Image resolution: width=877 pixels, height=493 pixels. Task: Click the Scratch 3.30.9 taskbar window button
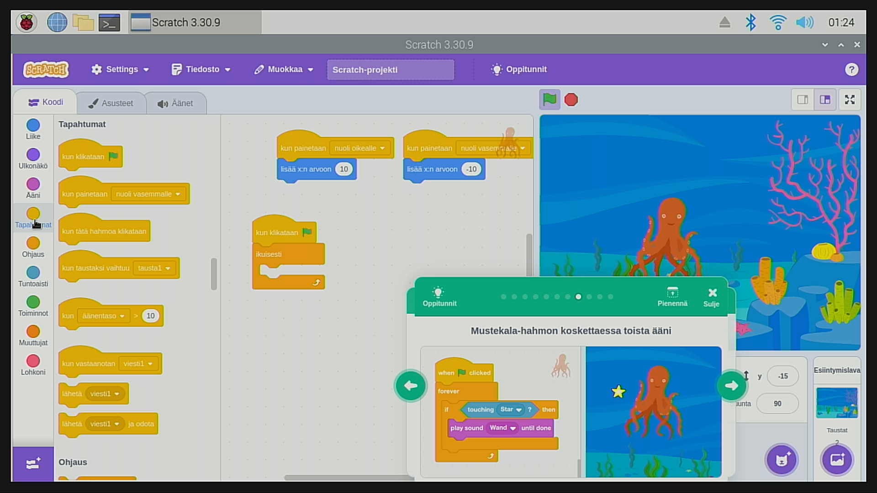(195, 22)
